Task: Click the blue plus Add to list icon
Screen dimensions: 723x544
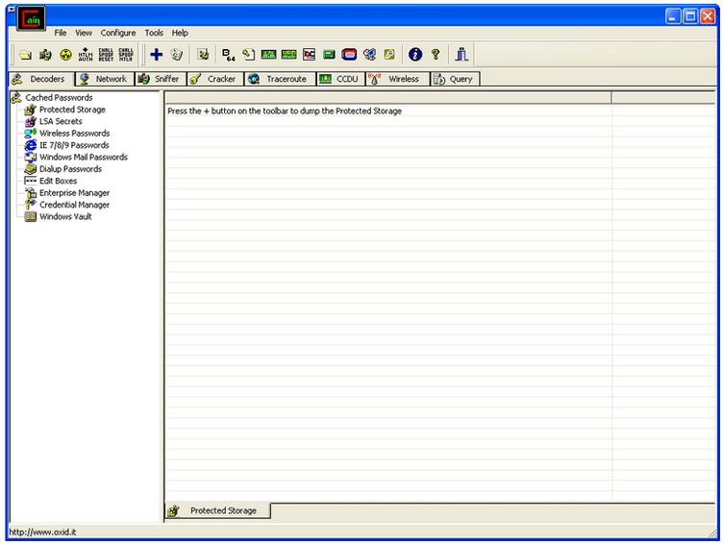Action: tap(157, 55)
